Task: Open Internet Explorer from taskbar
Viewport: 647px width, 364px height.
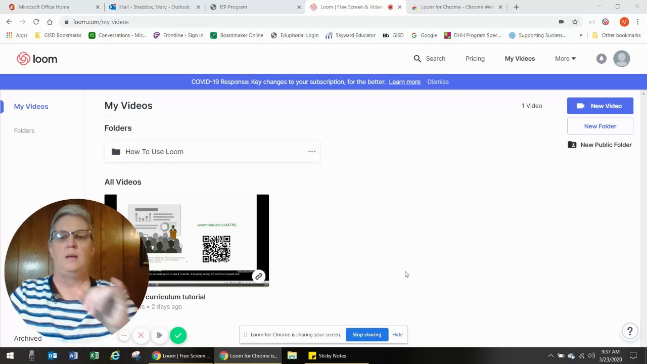Action: coord(115,356)
